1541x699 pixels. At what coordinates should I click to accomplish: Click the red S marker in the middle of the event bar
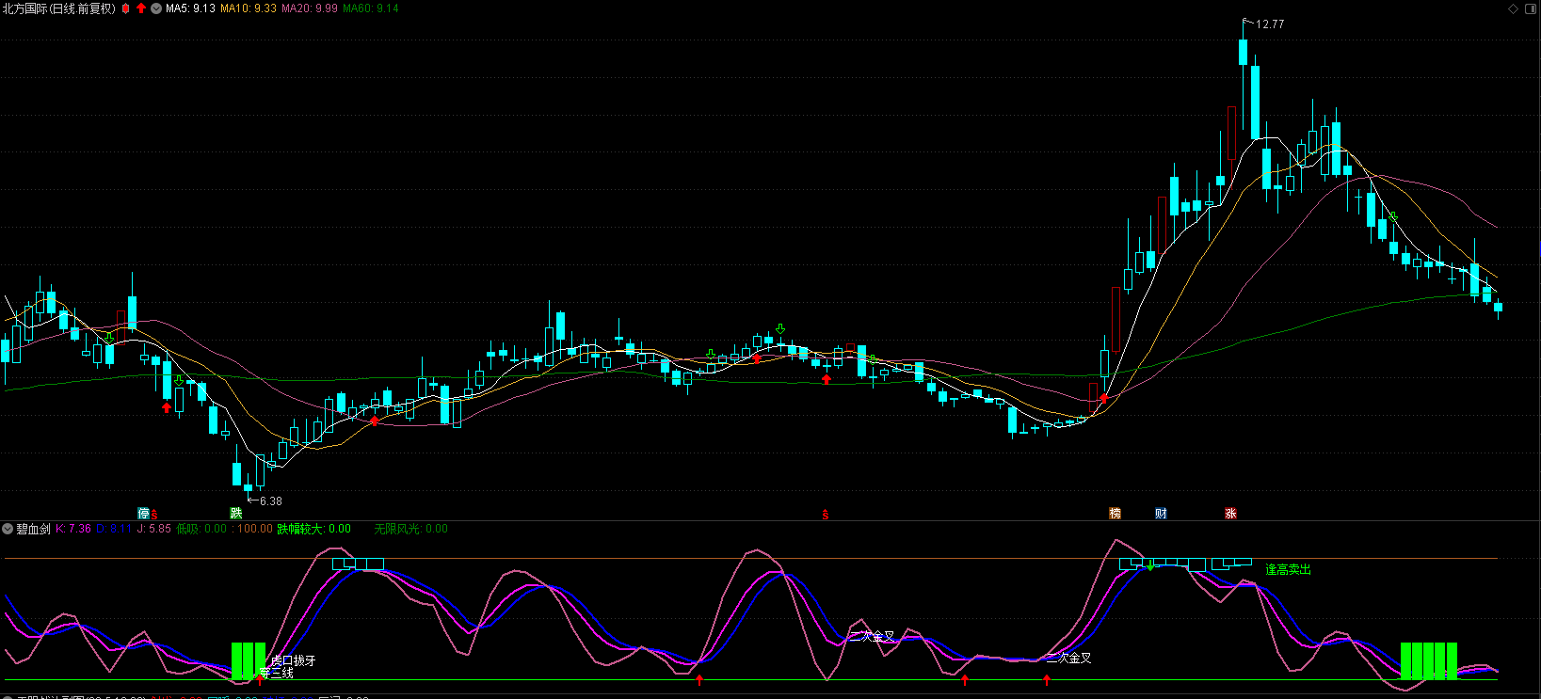(x=826, y=515)
